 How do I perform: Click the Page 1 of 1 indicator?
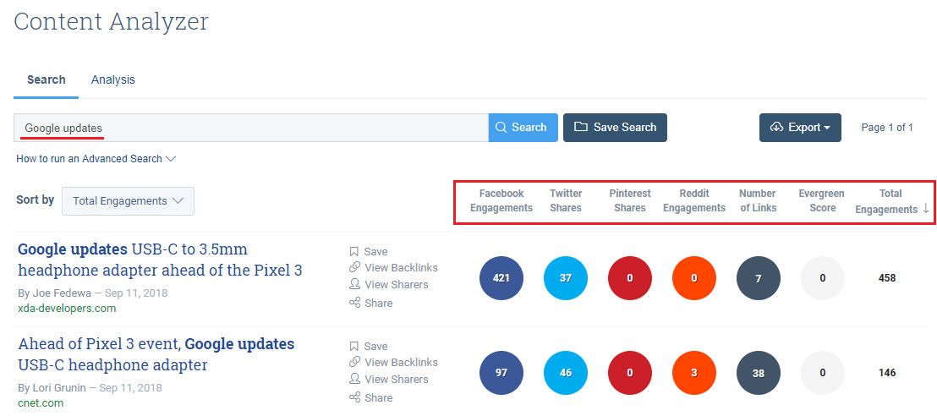[887, 128]
